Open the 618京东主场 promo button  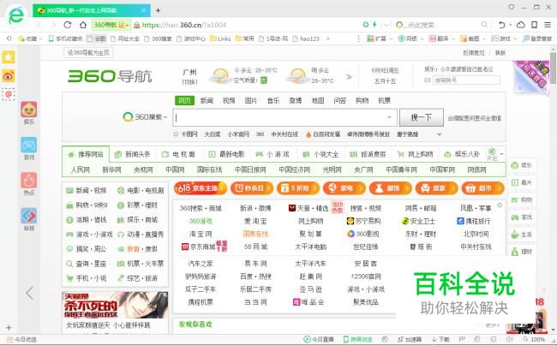[x=201, y=188]
